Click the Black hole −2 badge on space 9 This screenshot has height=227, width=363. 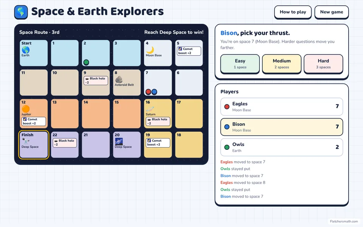96,80
